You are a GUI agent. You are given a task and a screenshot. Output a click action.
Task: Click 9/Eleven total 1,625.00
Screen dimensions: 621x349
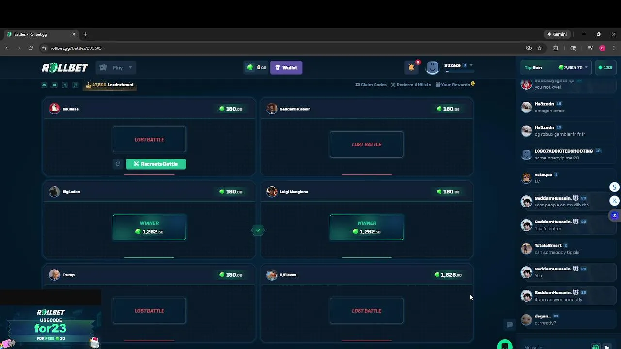click(448, 275)
